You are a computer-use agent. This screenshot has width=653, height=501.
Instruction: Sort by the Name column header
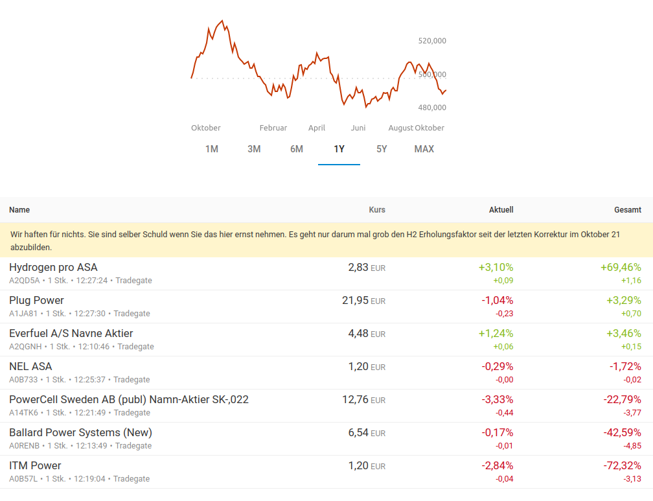click(19, 210)
